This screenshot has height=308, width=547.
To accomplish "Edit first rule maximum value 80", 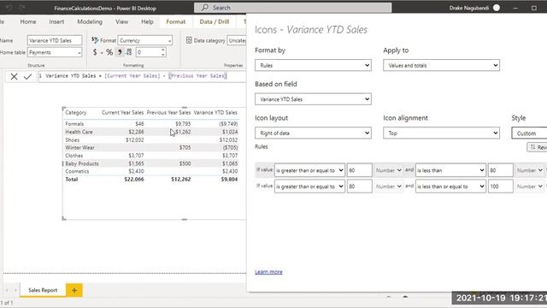I will 500,170.
